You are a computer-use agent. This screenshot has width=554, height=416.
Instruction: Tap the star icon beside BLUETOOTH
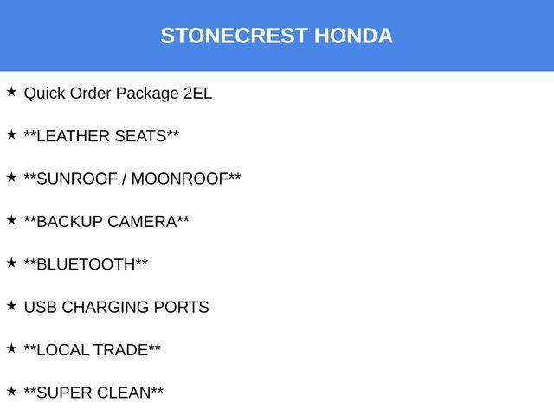pyautogui.click(x=11, y=263)
